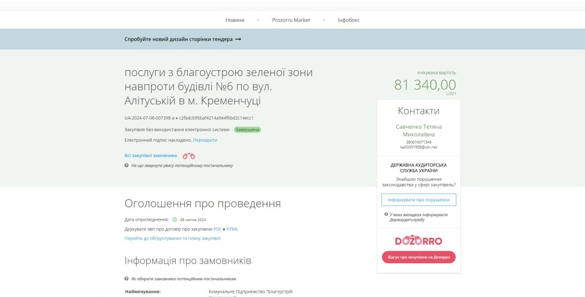Image resolution: width=585 pixels, height=297 pixels.
Task: Open the Новини menu item
Action: pos(235,20)
